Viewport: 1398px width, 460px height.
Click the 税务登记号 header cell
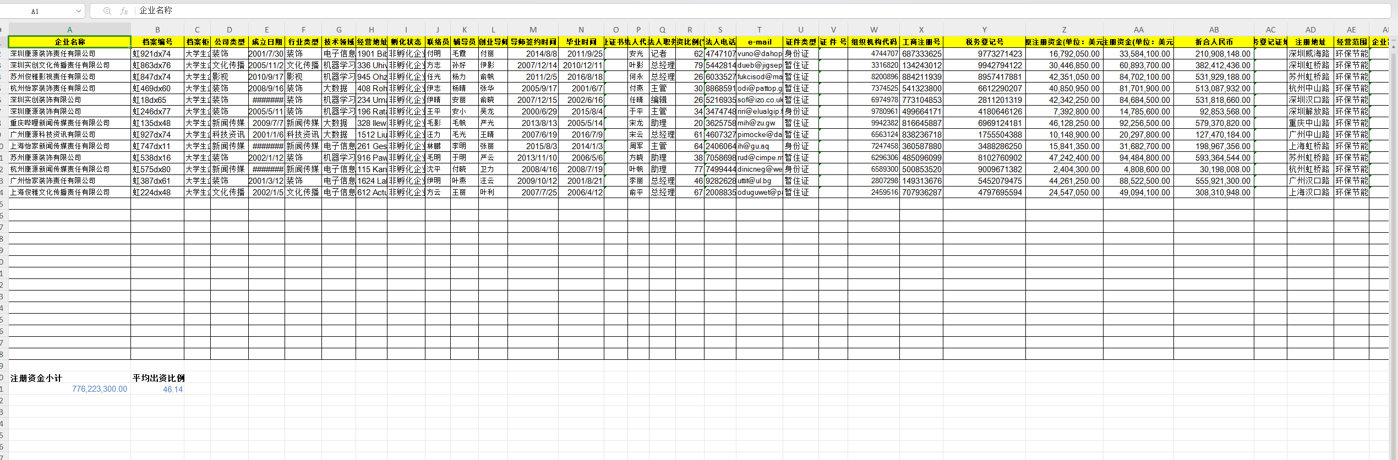click(x=984, y=42)
